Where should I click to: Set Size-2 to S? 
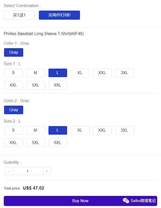[x=13, y=130]
